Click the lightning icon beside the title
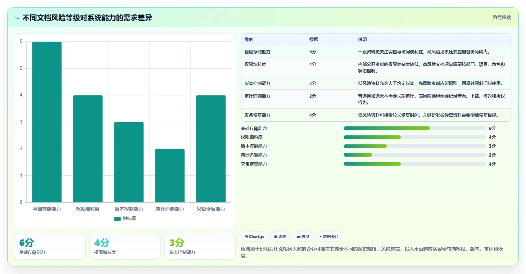This screenshot has width=526, height=274. pyautogui.click(x=17, y=18)
